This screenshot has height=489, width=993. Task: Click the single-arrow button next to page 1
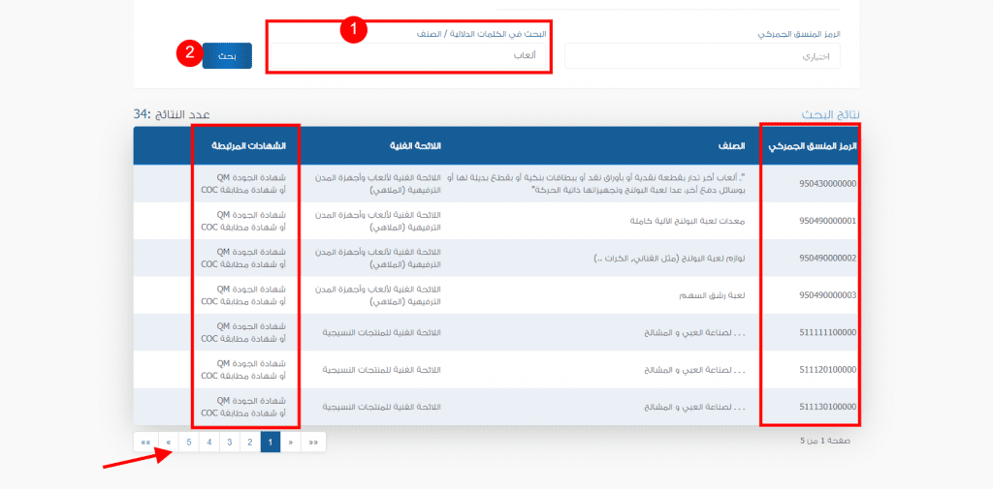coord(291,443)
